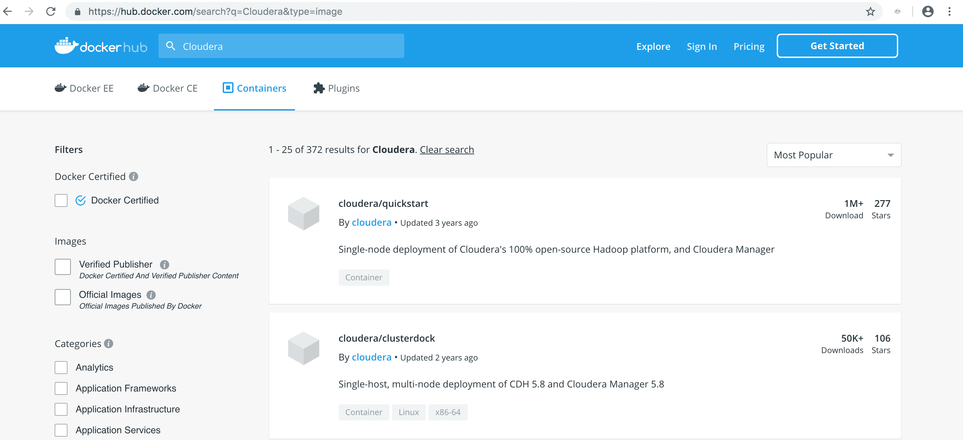Viewport: 963px width, 440px height.
Task: Click the Get Started button
Action: tap(837, 46)
